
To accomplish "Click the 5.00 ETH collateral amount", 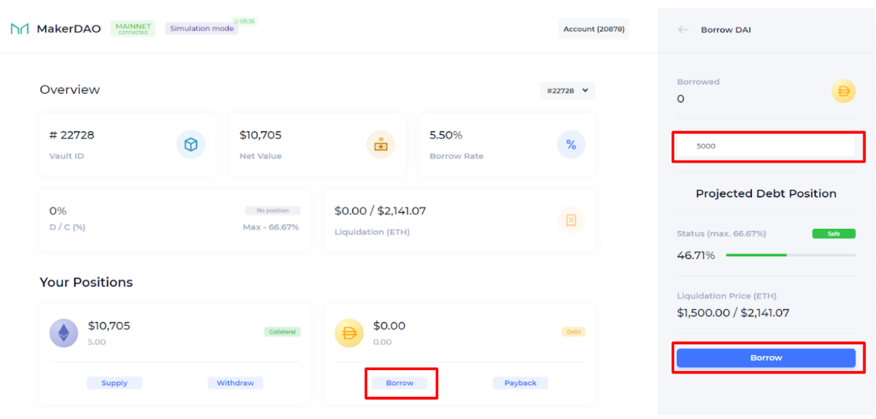I will 97,342.
